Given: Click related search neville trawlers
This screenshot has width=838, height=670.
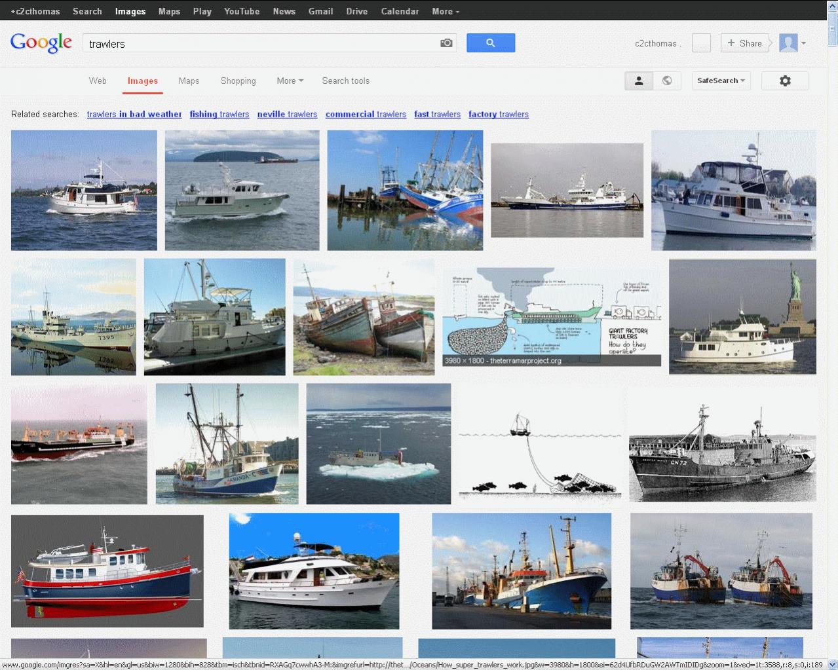Looking at the screenshot, I should click(287, 114).
